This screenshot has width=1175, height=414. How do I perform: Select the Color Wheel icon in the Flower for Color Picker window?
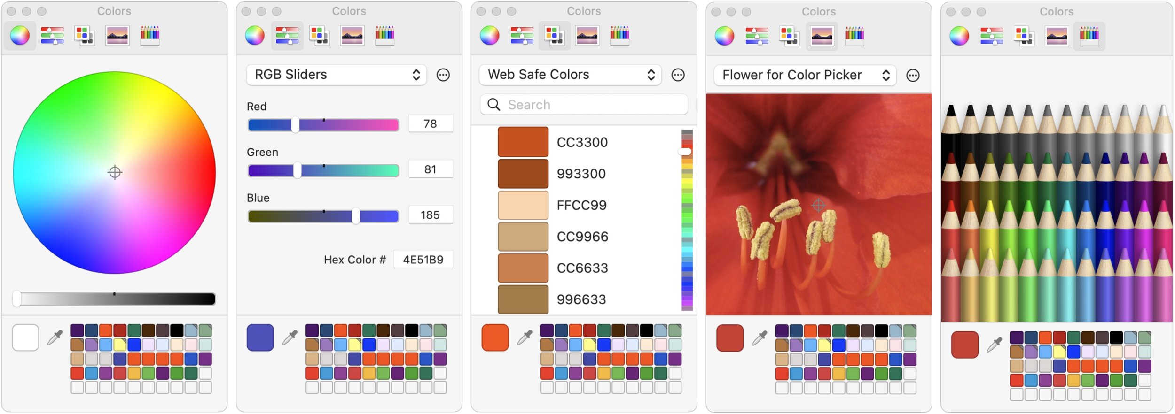tap(724, 36)
